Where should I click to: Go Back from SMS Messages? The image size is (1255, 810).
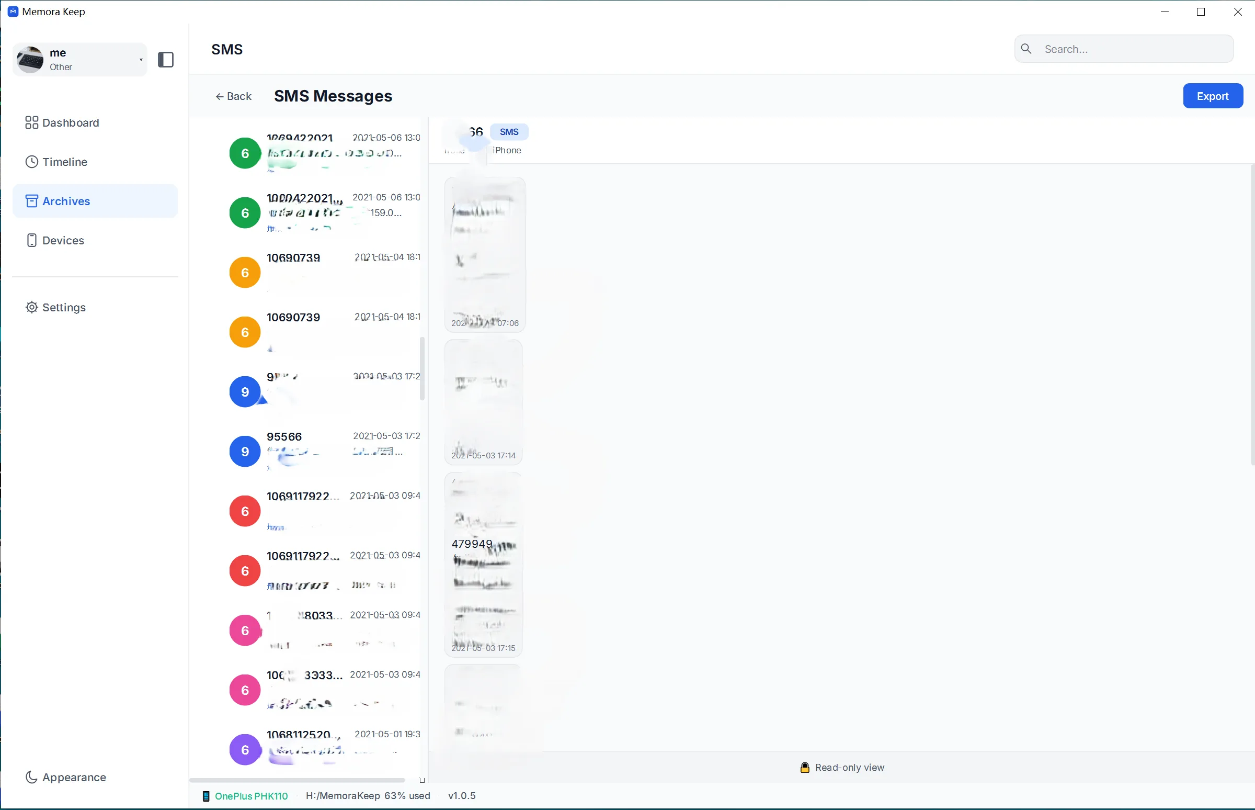coord(233,96)
